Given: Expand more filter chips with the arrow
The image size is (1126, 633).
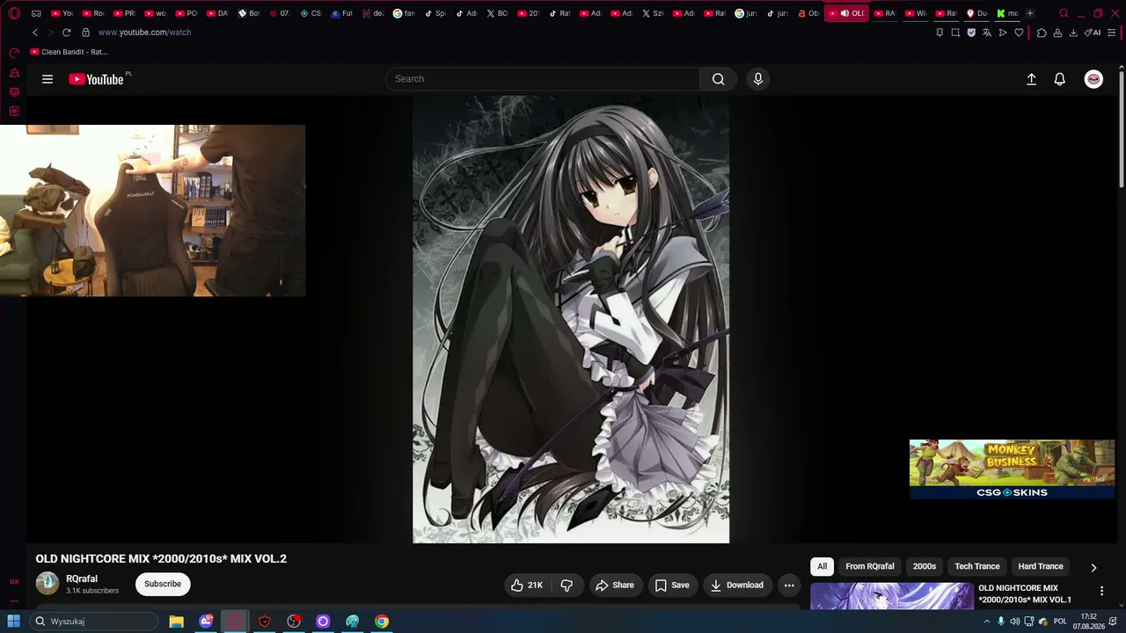Looking at the screenshot, I should pos(1093,567).
